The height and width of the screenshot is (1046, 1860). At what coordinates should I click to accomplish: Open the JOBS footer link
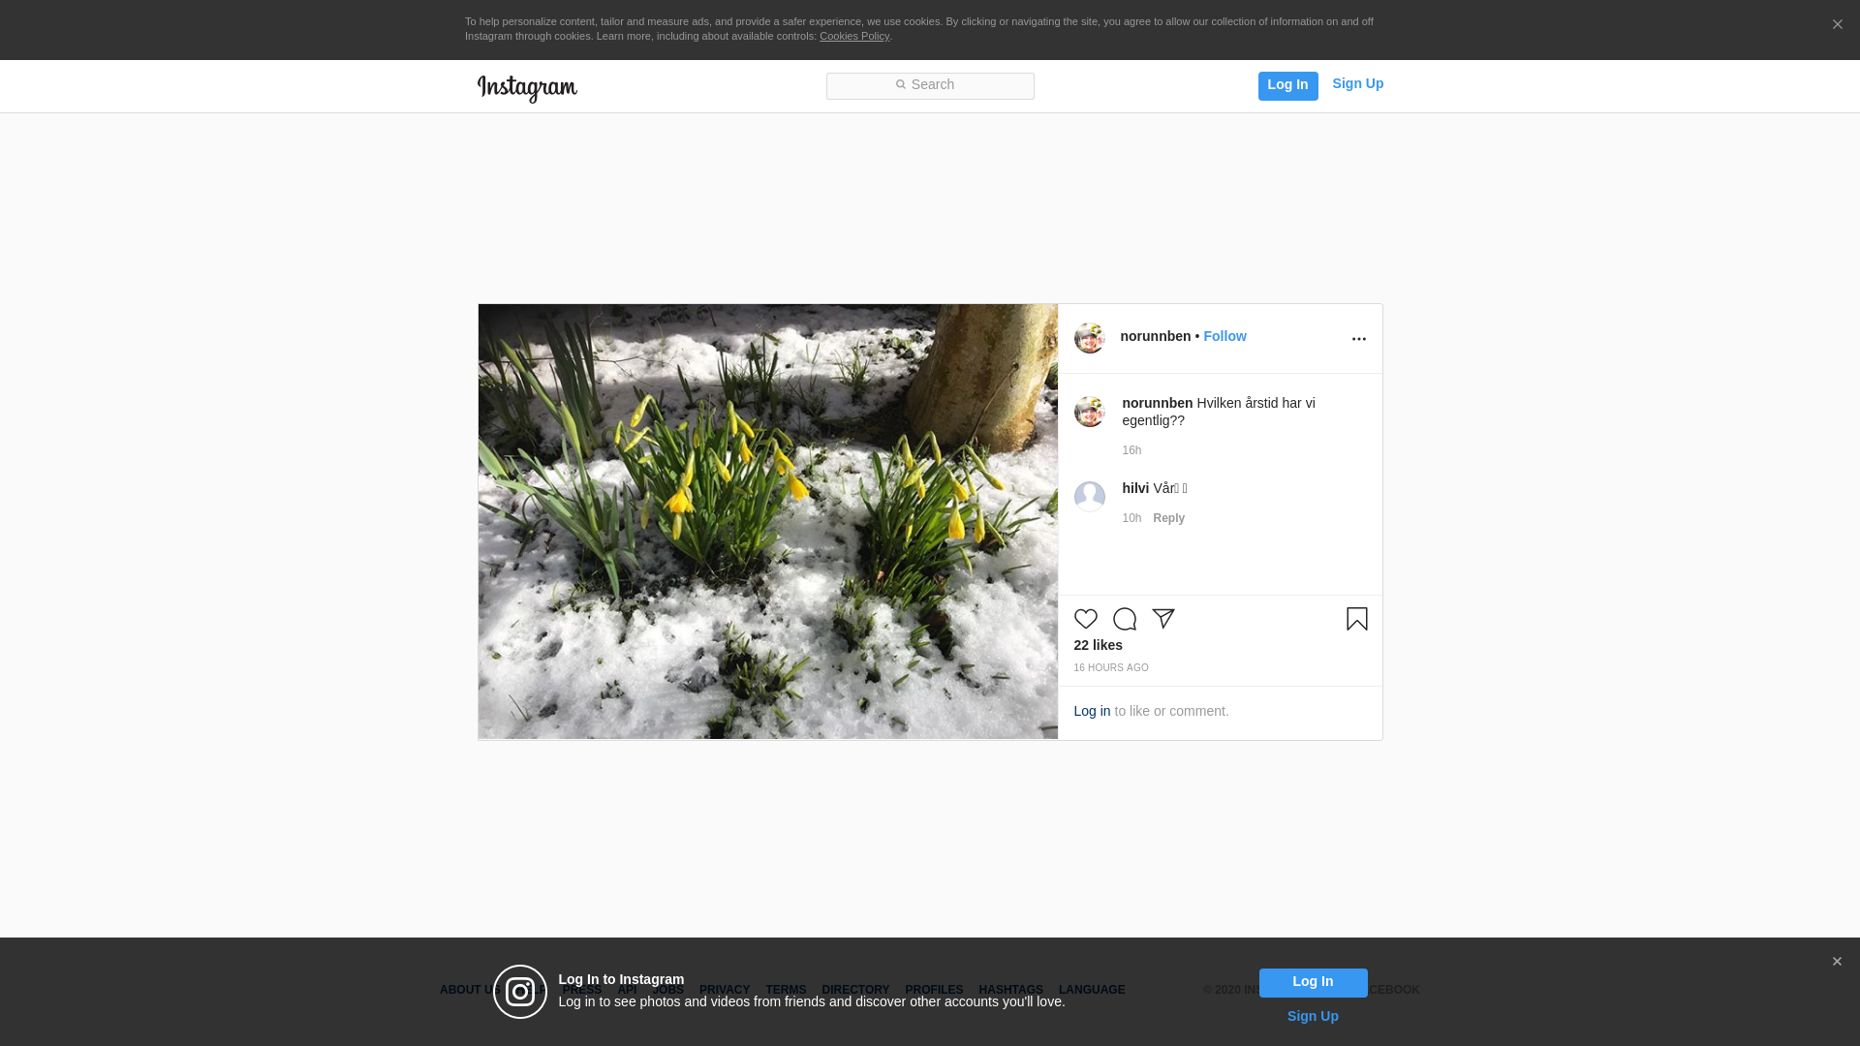[x=667, y=991]
